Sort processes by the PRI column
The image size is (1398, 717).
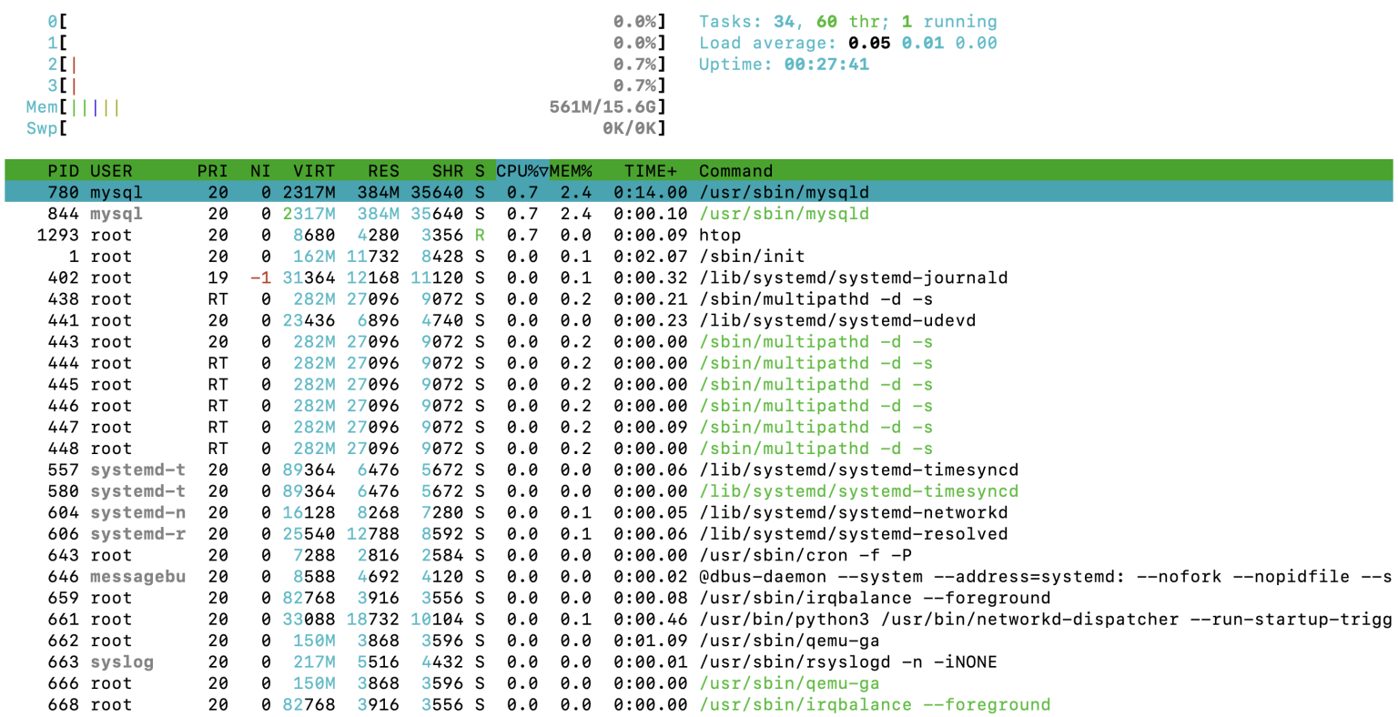click(x=210, y=171)
